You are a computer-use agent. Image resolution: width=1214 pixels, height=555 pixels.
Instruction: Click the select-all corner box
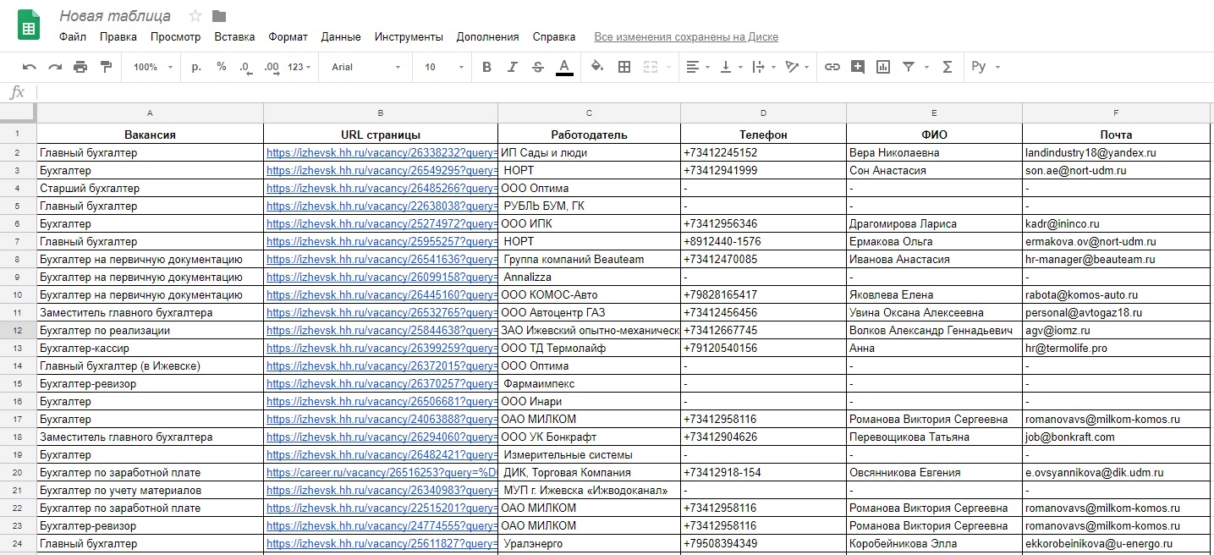coord(18,113)
